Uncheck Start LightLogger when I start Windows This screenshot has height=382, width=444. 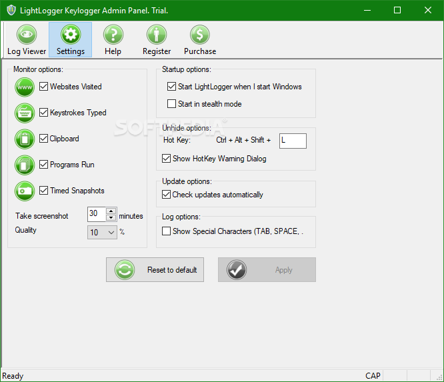click(171, 87)
